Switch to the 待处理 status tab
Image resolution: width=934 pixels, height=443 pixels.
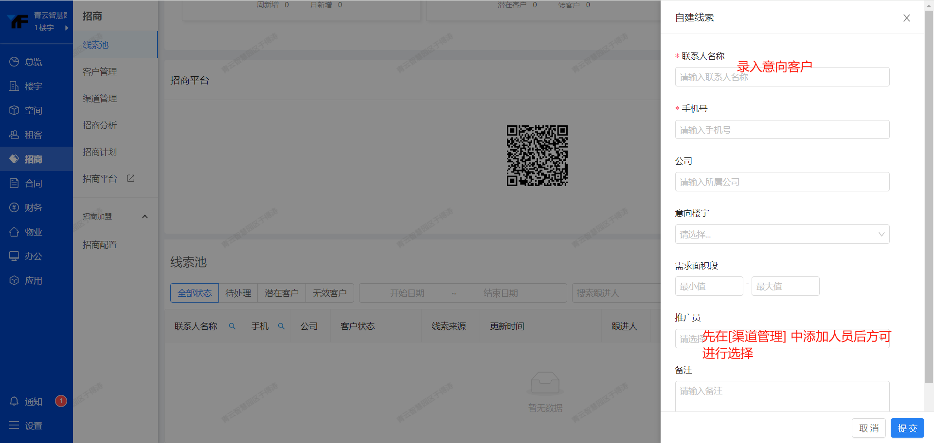point(238,293)
